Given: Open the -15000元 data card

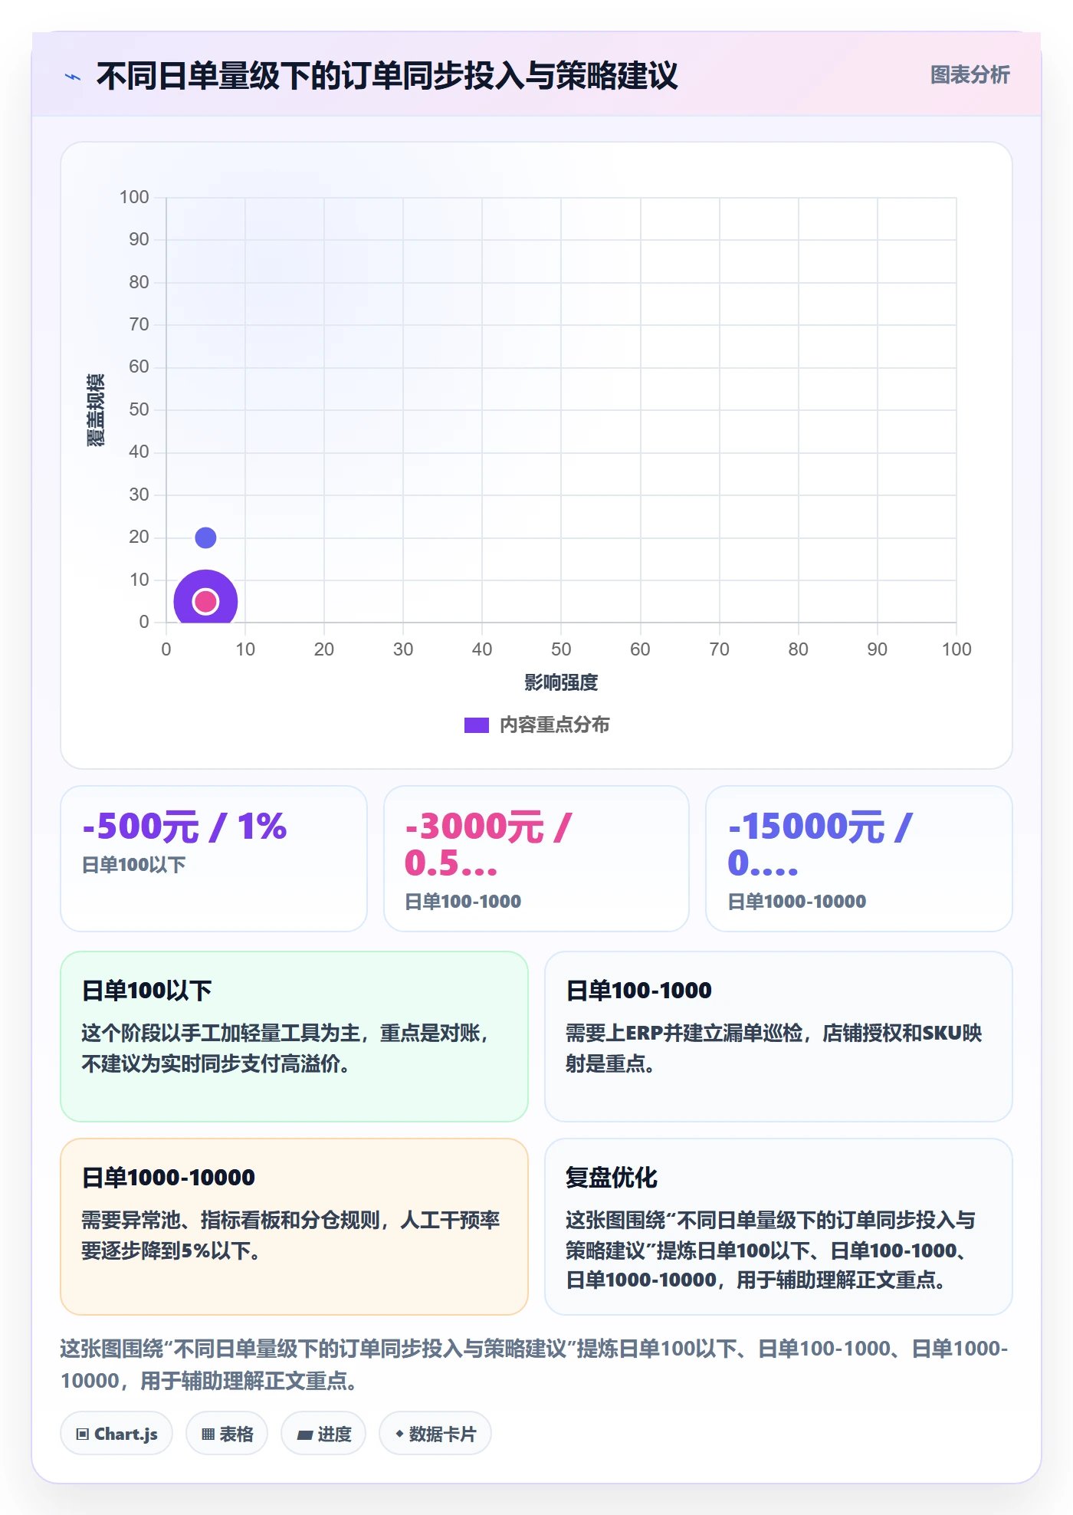Looking at the screenshot, I should coord(858,858).
